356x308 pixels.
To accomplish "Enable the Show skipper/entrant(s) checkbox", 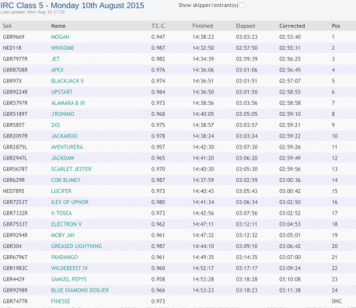I will (x=242, y=5).
